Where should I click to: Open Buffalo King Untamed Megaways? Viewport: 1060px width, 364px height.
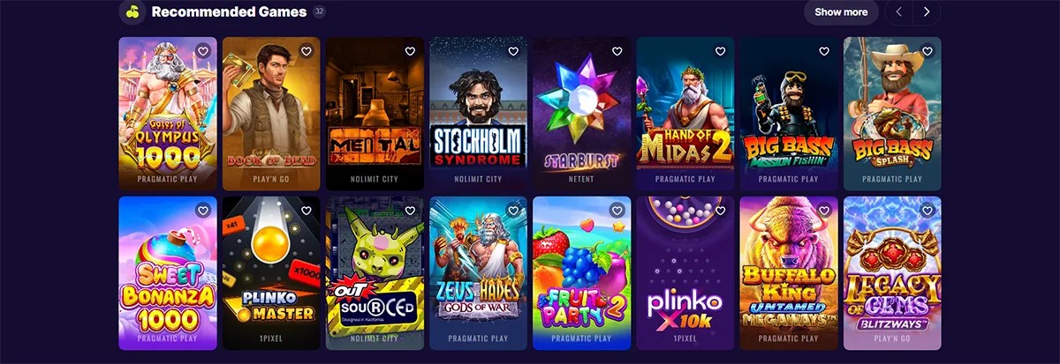pyautogui.click(x=789, y=273)
